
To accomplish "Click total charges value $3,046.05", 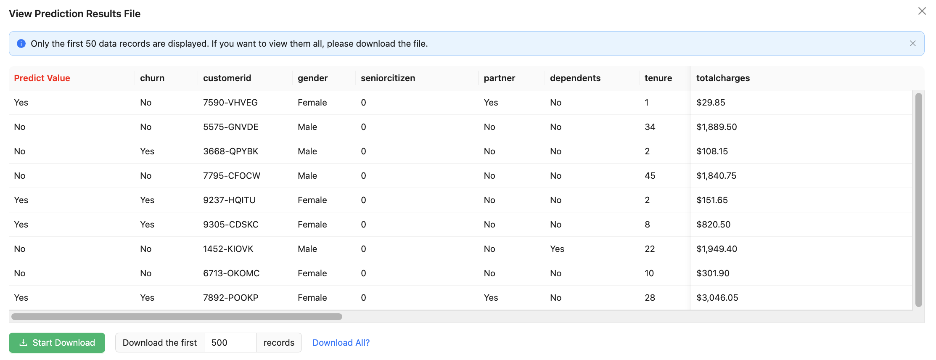I will tap(717, 298).
